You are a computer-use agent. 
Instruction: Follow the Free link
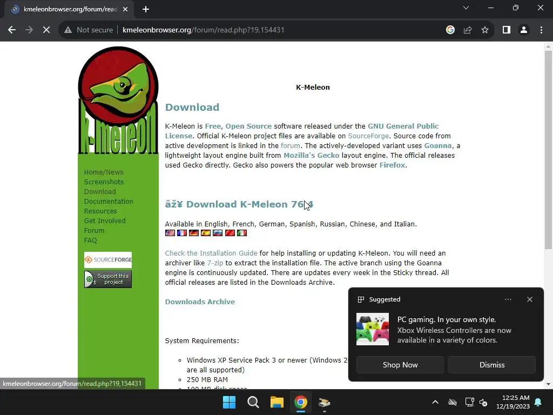click(213, 126)
